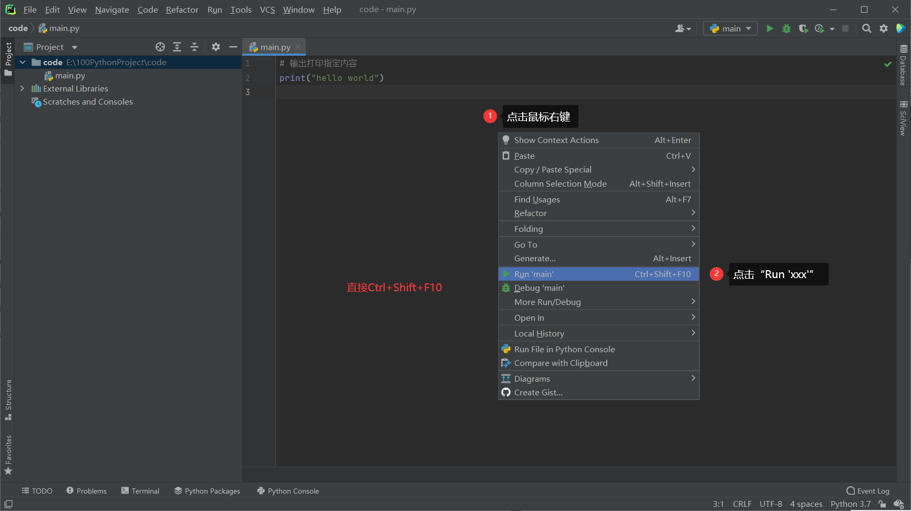The image size is (911, 511).
Task: Click Generate... in context menu
Action: pyautogui.click(x=598, y=258)
